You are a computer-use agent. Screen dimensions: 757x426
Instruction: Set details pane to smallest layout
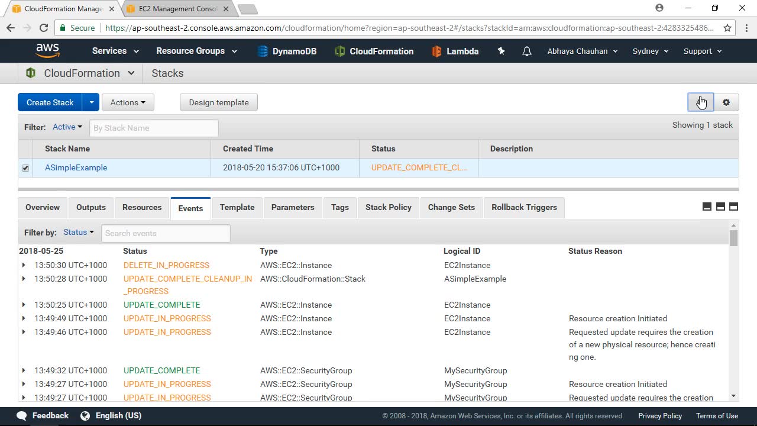tap(707, 206)
